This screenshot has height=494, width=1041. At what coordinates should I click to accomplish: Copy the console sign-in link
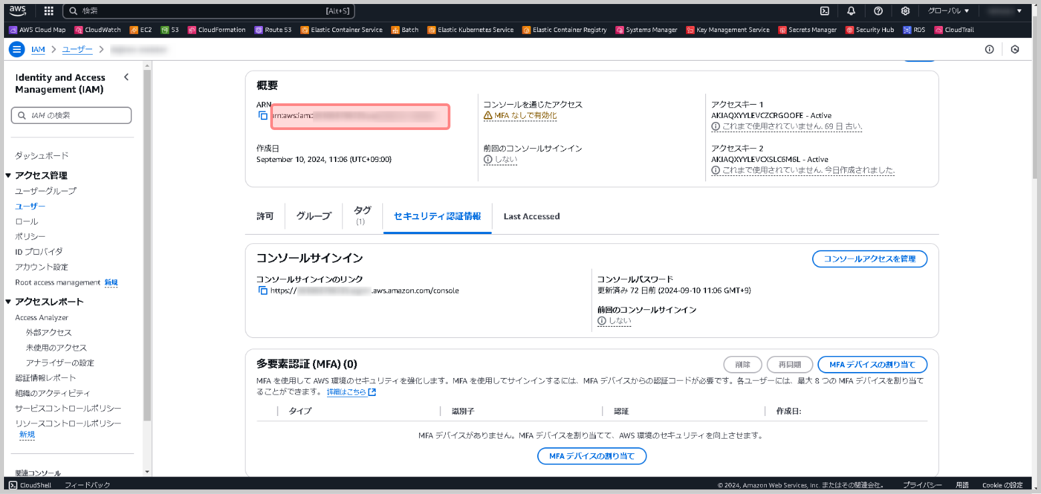click(263, 291)
